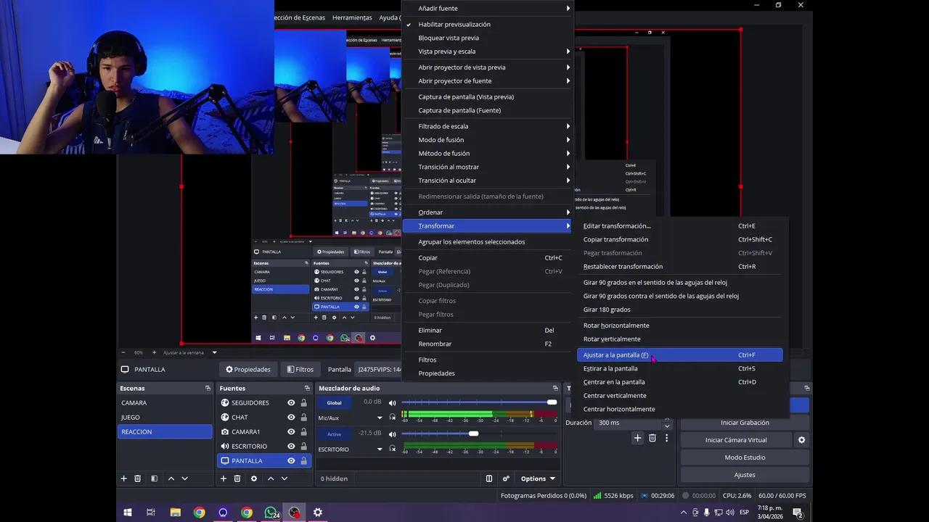This screenshot has height=522, width=929.
Task: Open advanced audio properties gears icon
Action: pos(506,478)
